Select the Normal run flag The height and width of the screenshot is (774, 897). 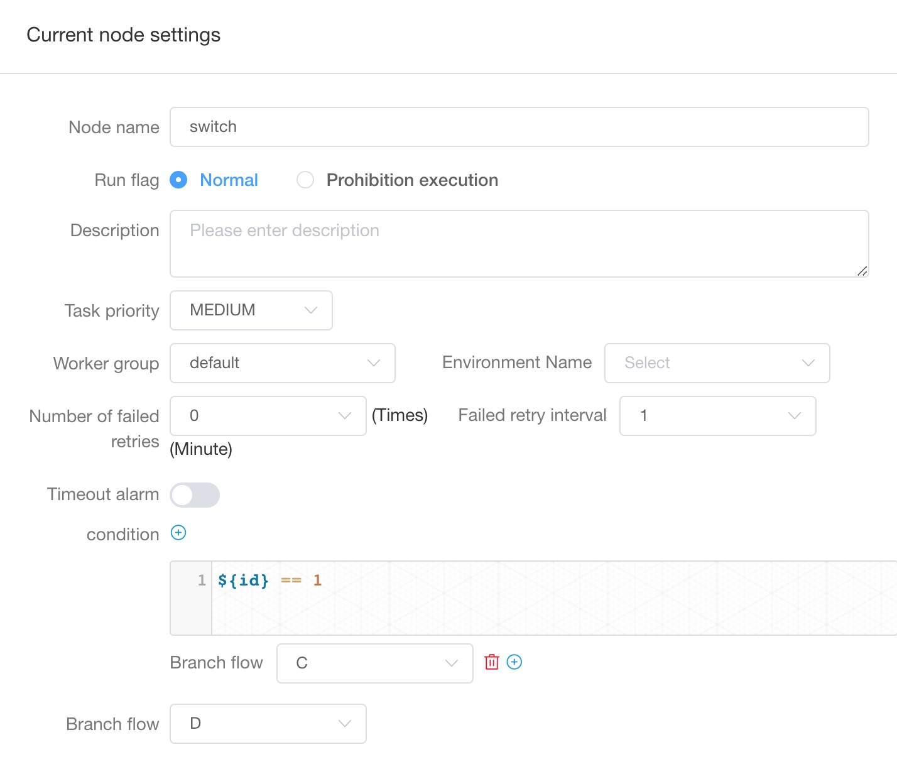pyautogui.click(x=179, y=180)
